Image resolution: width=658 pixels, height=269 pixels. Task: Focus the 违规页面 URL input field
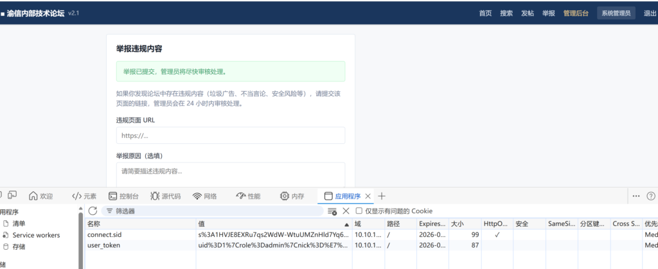pyautogui.click(x=231, y=135)
